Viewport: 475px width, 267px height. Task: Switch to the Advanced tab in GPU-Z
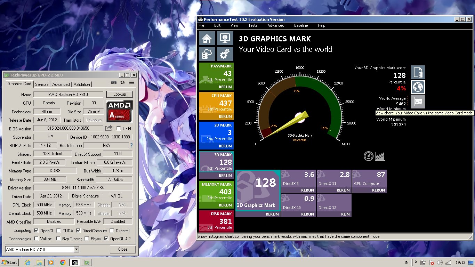pyautogui.click(x=61, y=84)
